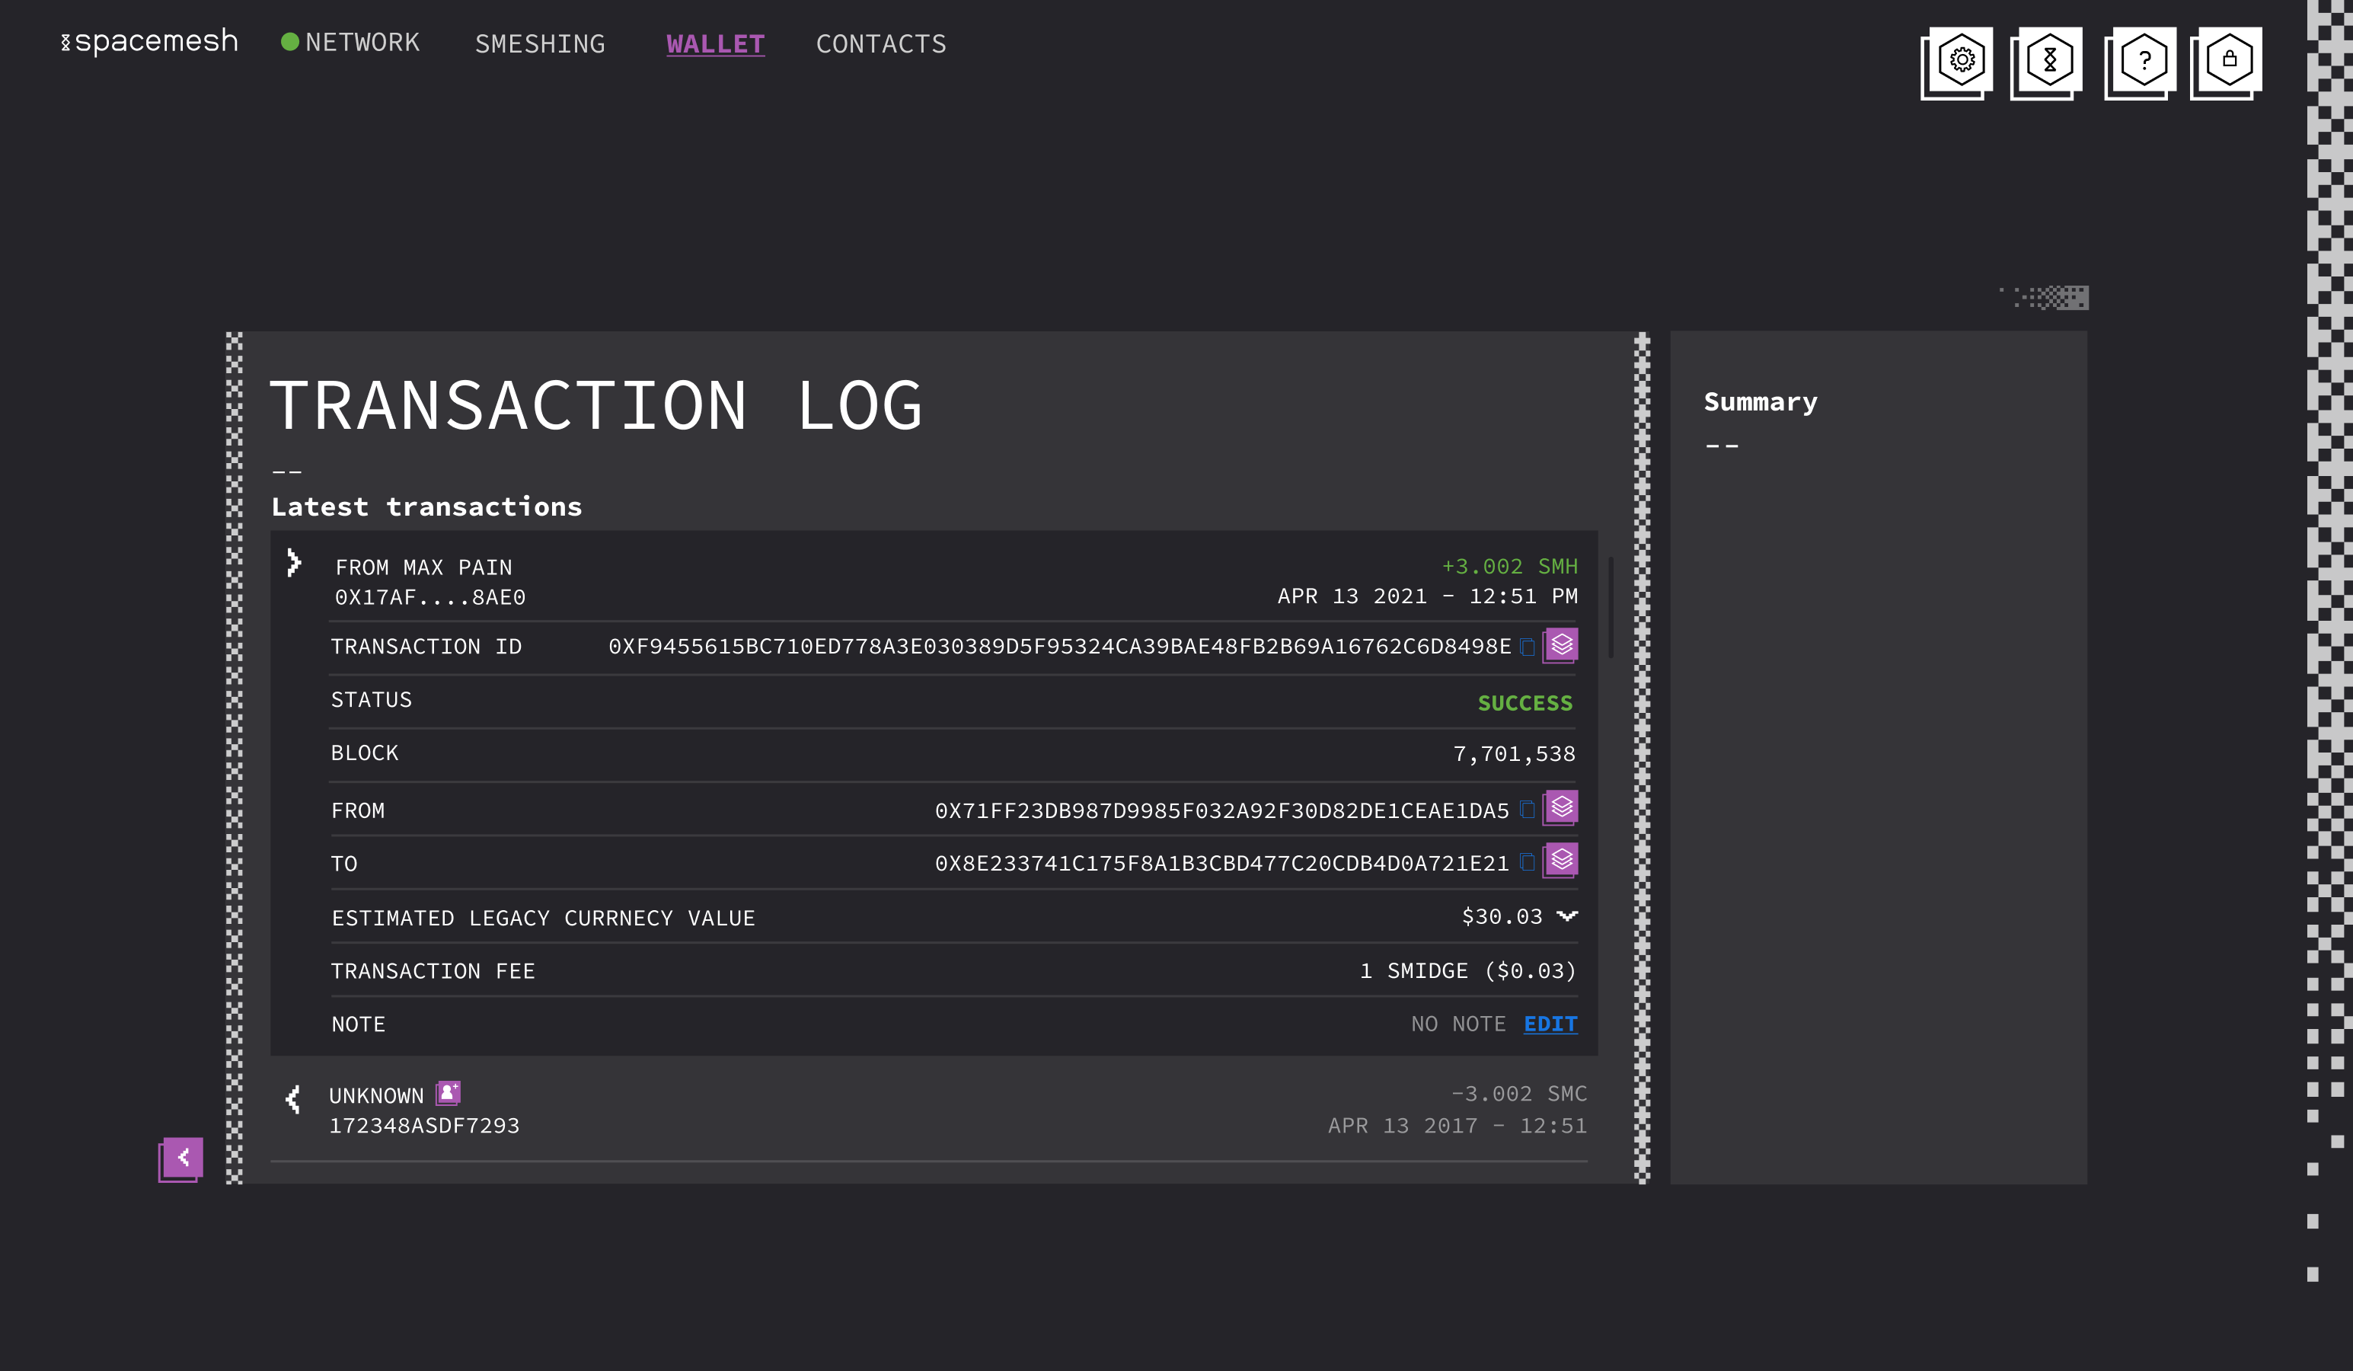Open the TO address in the explorer

point(1560,861)
